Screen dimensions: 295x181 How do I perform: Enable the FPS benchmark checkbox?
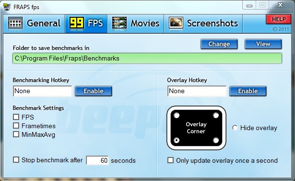point(16,117)
